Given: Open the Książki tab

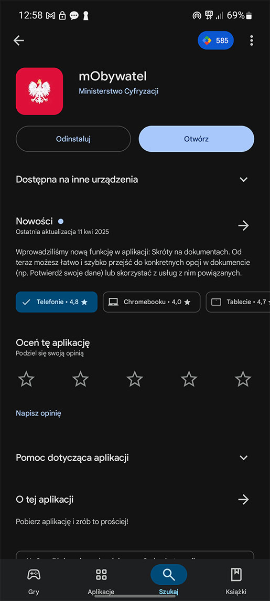Looking at the screenshot, I should click(x=236, y=581).
